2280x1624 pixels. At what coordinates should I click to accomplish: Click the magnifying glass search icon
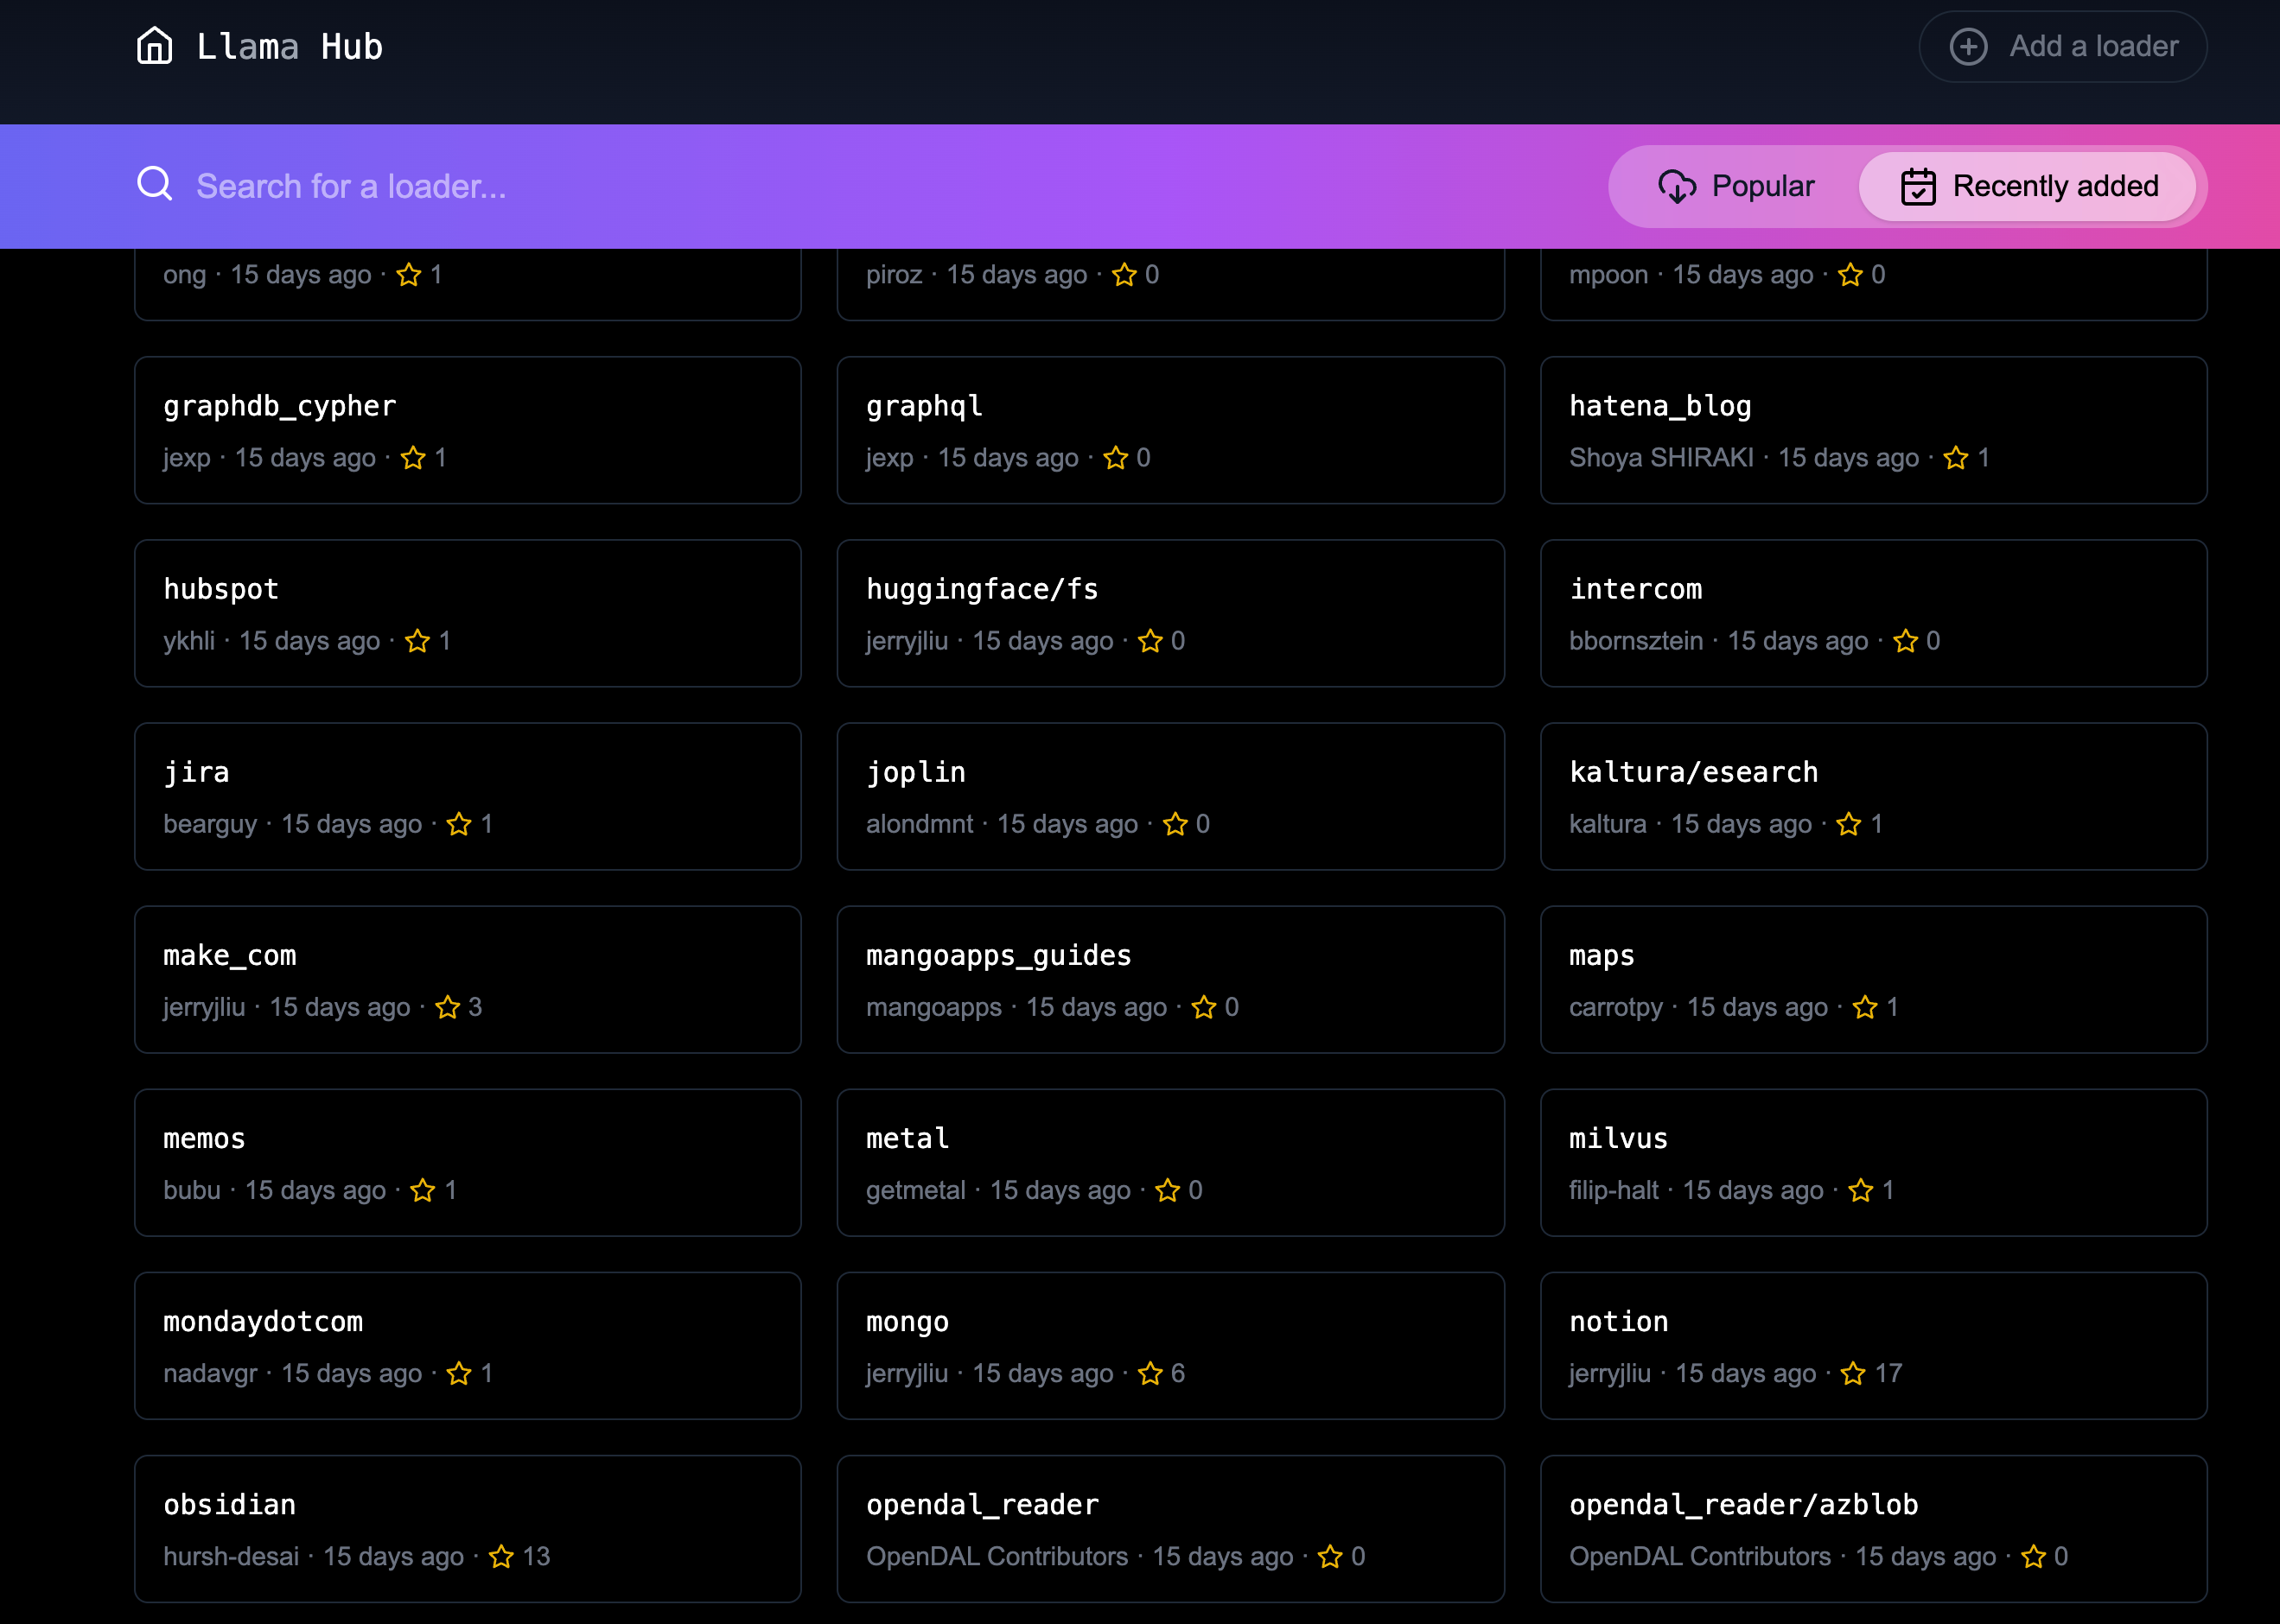click(x=155, y=185)
